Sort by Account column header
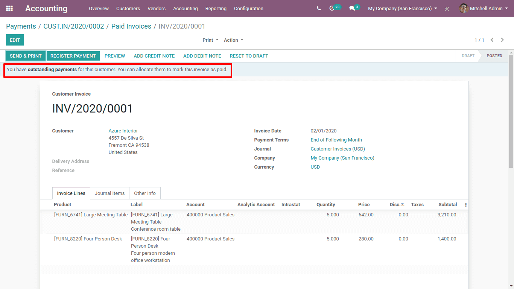514x289 pixels. click(195, 205)
